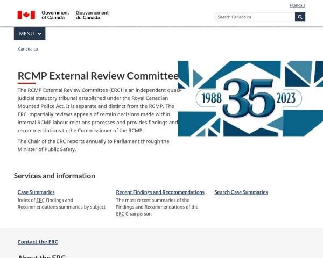
Task: Open the Case Summaries link
Action: point(36,192)
